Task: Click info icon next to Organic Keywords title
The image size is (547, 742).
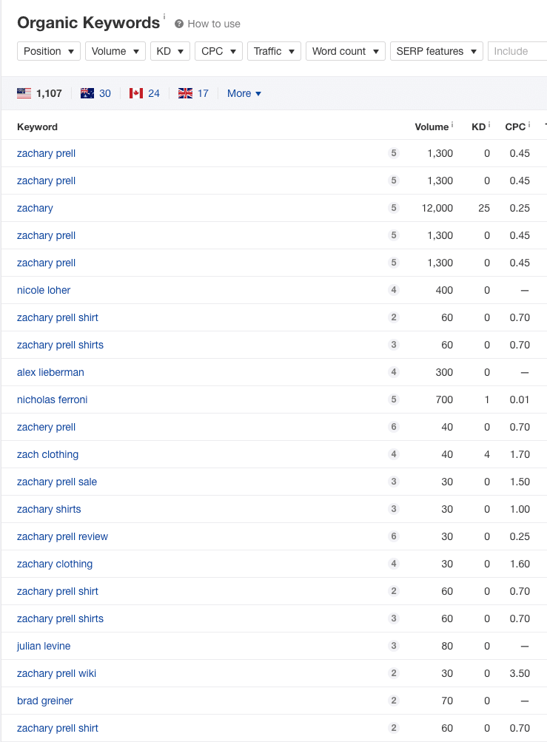Action: (164, 16)
